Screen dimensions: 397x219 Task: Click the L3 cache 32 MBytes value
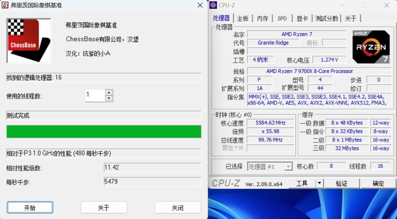tap(347, 148)
